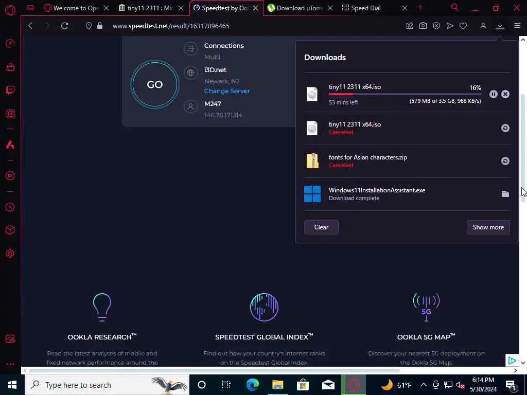Retry the fonts for Asian characters.zip download
Screen dimensions: 527x395
505,161
